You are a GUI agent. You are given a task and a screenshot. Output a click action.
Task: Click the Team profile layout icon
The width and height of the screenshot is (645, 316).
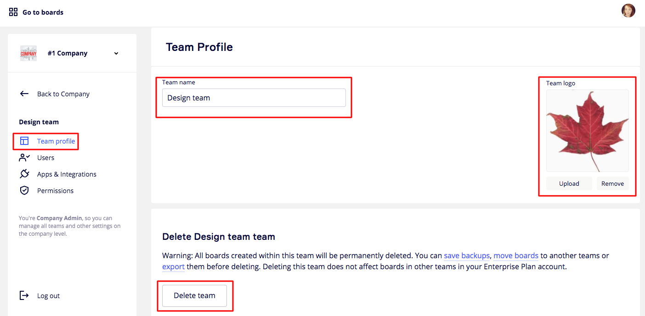(24, 141)
